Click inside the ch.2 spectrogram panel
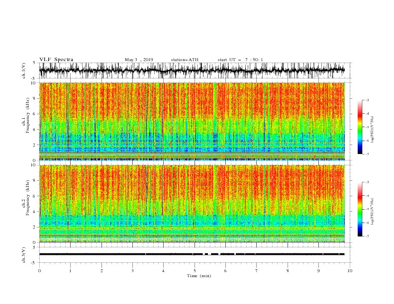This screenshot has height=304, width=394. pos(192,204)
